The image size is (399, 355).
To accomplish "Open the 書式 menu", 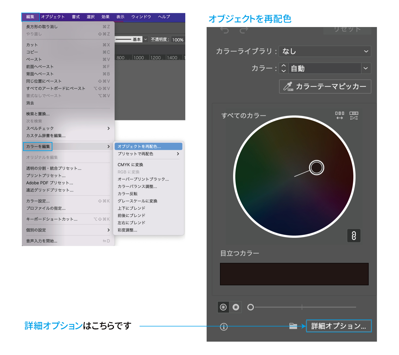I will click(x=76, y=17).
